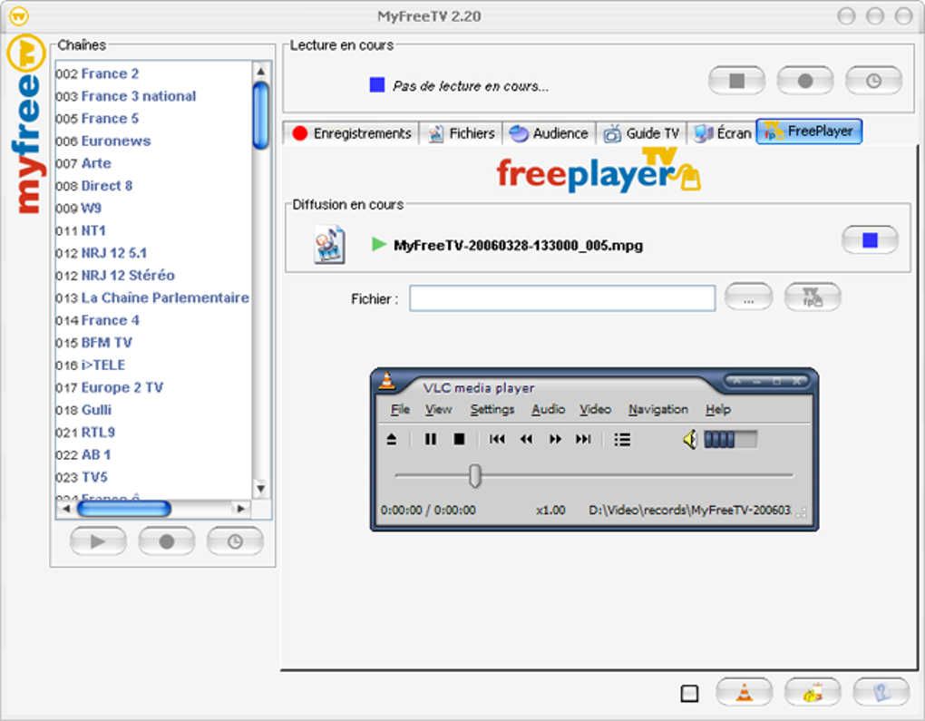Click the channel list scroll right arrow
The image size is (925, 721).
click(x=240, y=509)
